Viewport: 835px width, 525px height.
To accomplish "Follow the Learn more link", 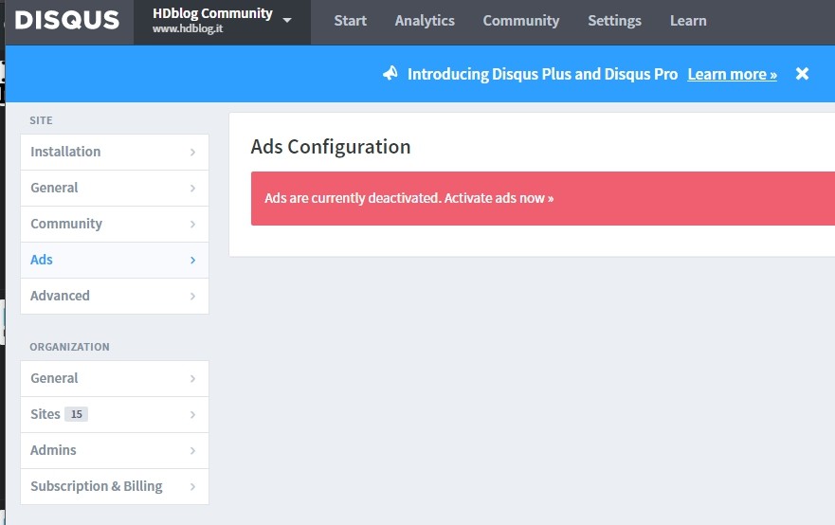I will [732, 74].
